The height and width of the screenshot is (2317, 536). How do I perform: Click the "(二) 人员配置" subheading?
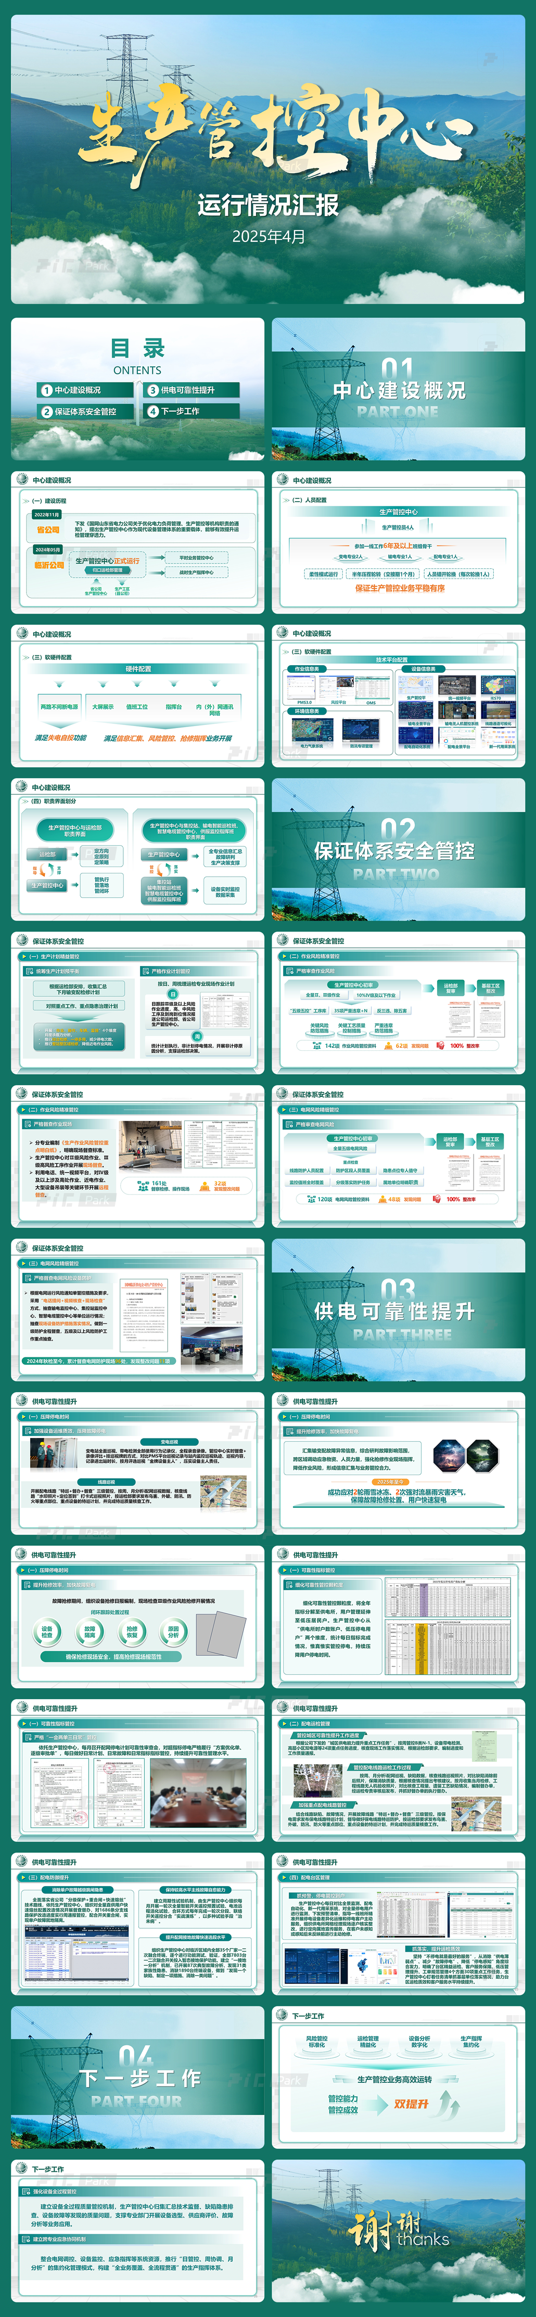pos(309,500)
